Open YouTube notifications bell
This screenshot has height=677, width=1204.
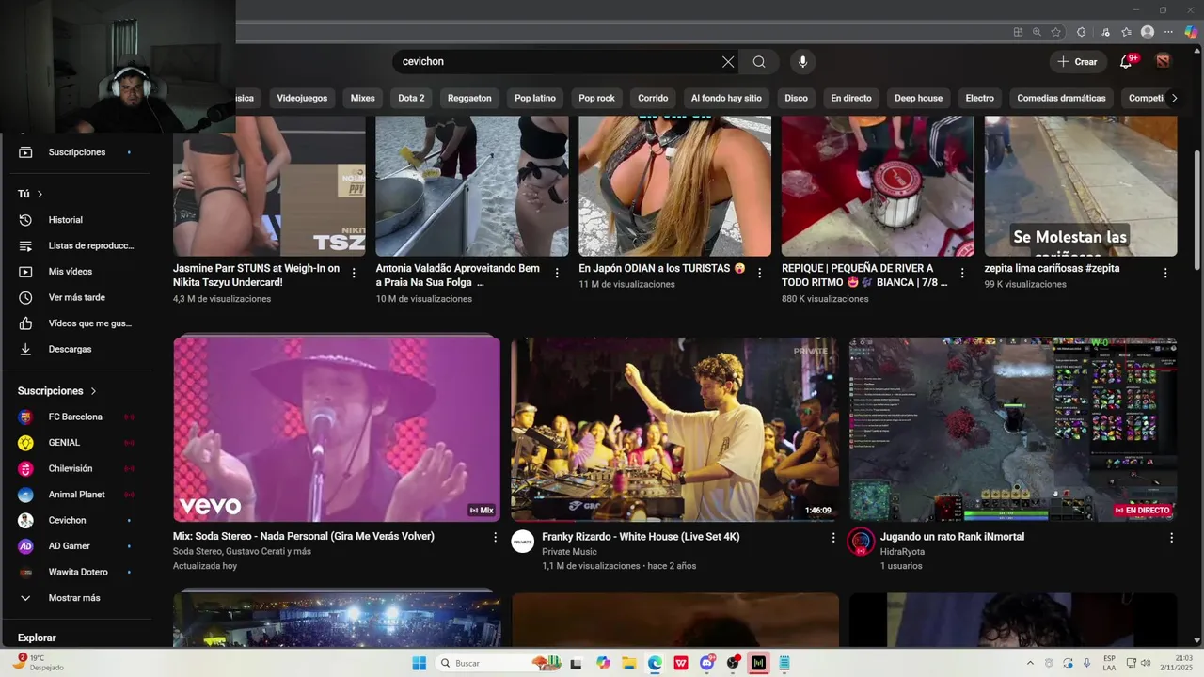tap(1126, 62)
